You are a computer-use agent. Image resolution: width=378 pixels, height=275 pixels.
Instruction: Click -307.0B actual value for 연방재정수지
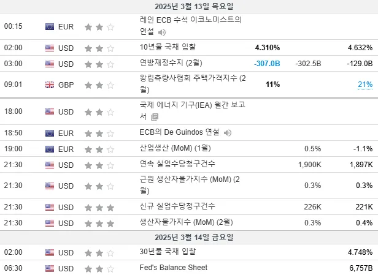[267, 64]
